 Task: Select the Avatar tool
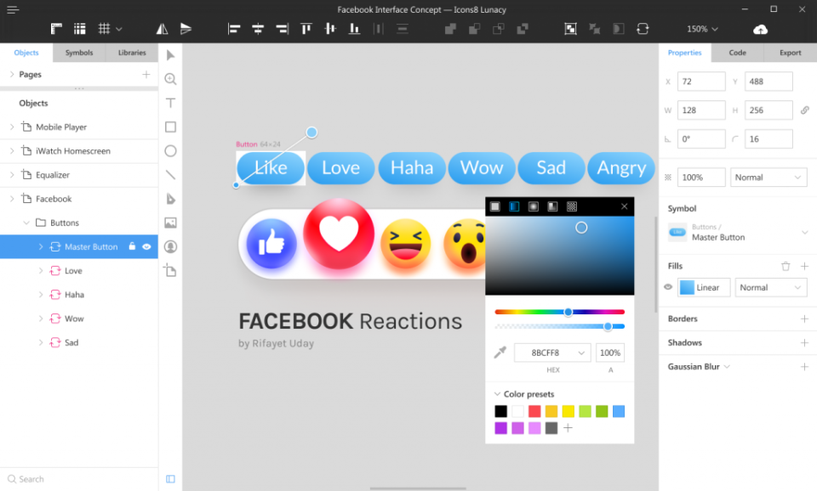[x=170, y=246]
